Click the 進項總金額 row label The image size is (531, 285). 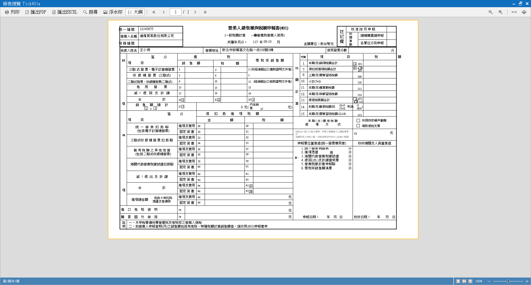[x=140, y=199]
